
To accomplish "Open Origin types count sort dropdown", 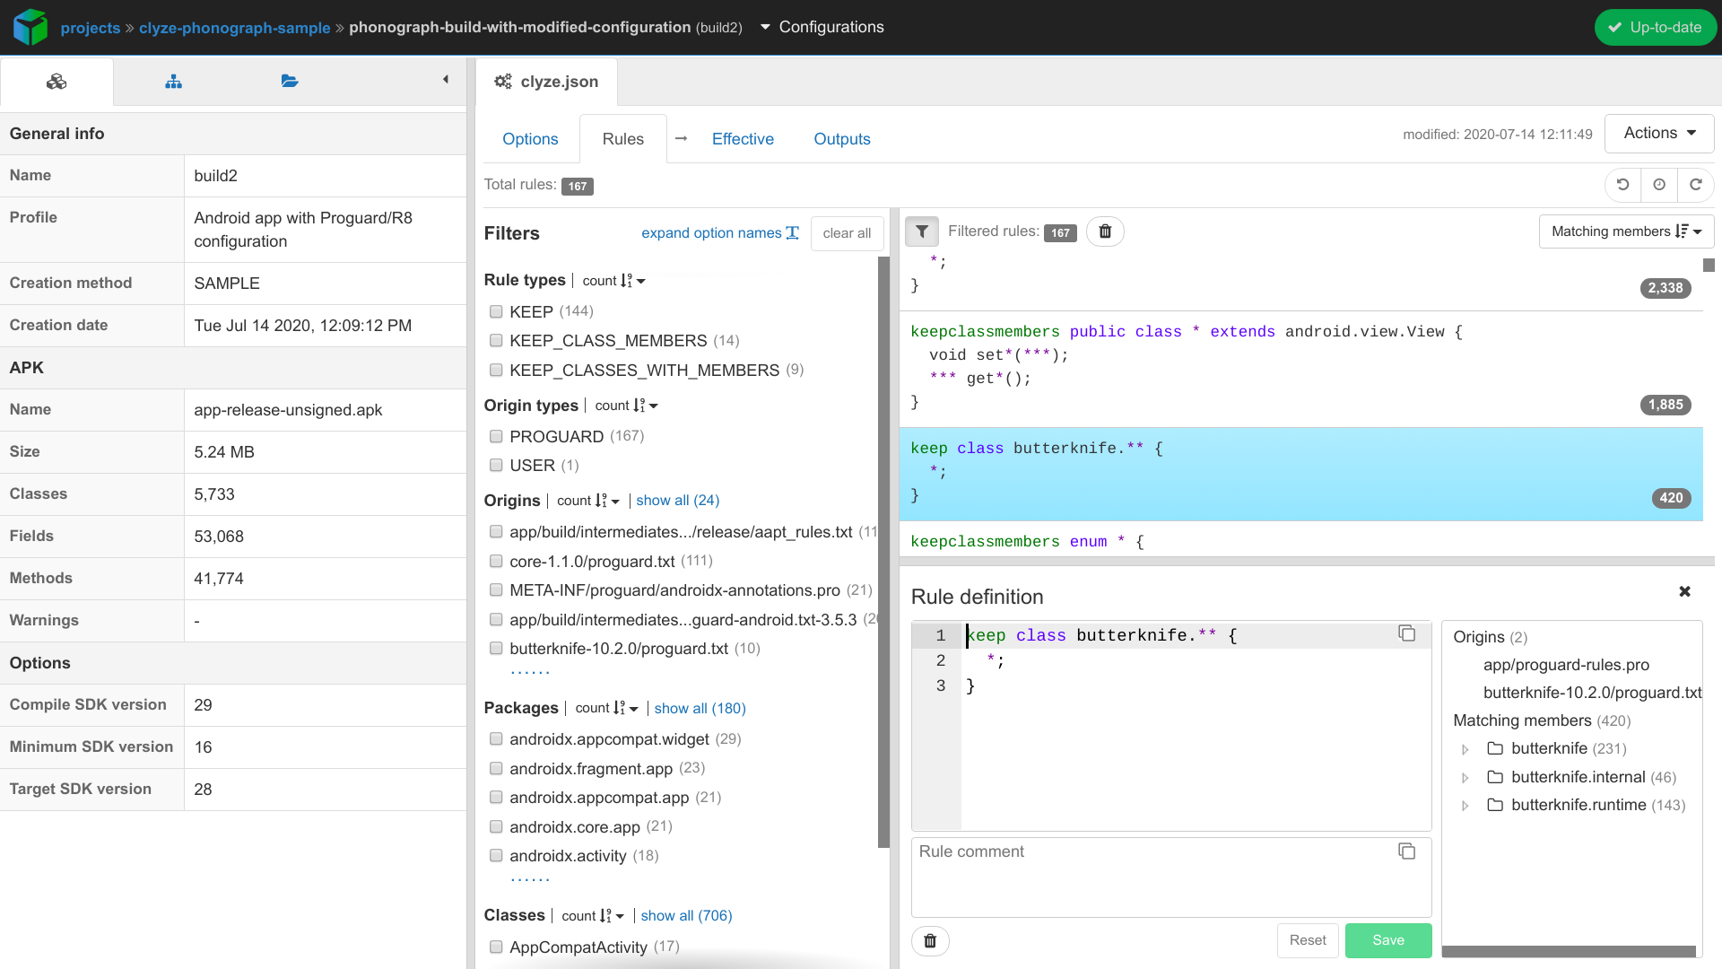I will click(626, 406).
